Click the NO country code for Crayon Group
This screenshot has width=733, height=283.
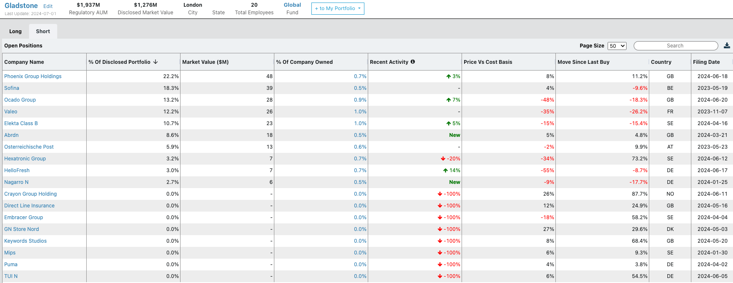click(670, 194)
